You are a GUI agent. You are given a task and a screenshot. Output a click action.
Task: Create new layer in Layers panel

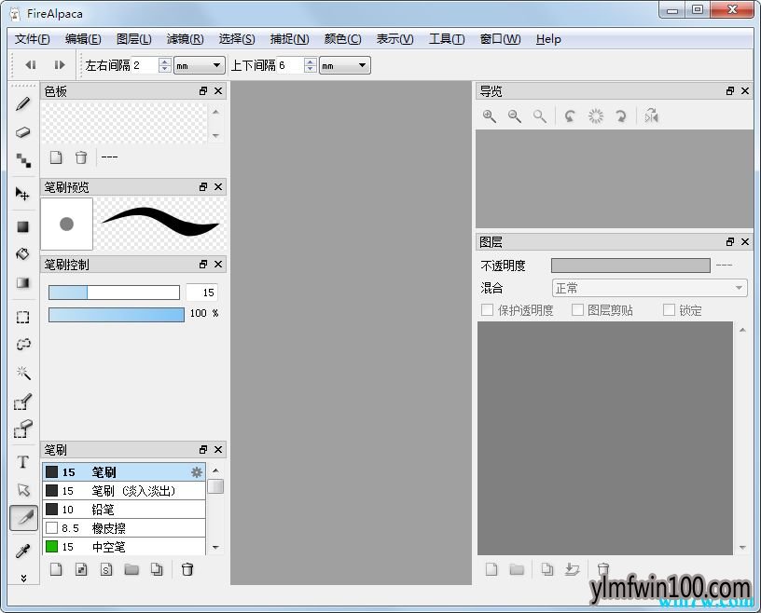pos(491,569)
